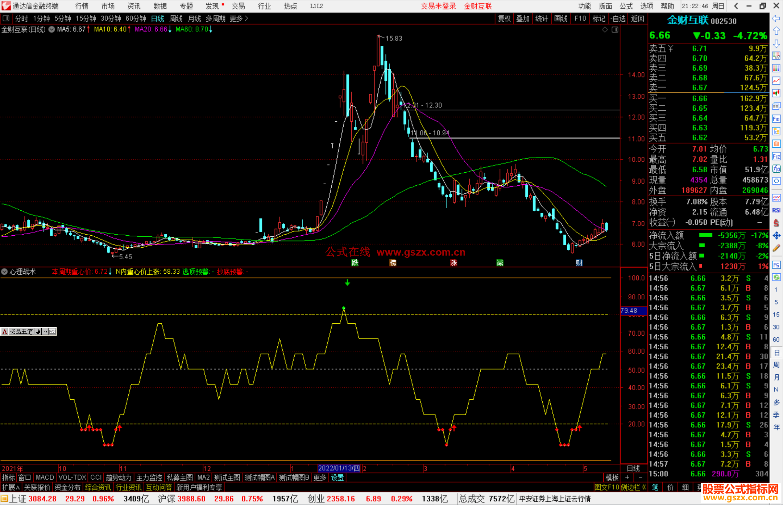The height and width of the screenshot is (505, 783).
Task: Open the orange document icon in sidebar
Action: click(776, 144)
